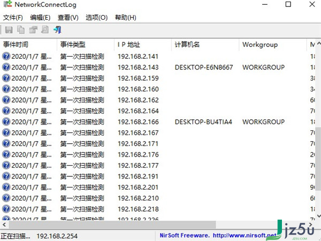The width and height of the screenshot is (321, 241).
Task: Select the row icon for 192.168.2.160
Action: [6, 89]
